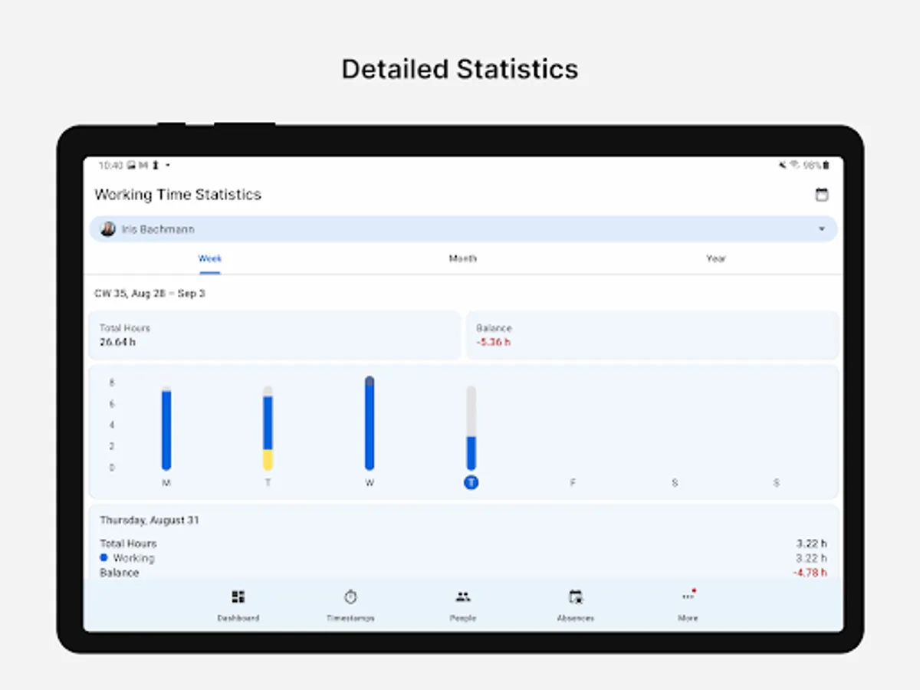This screenshot has width=920, height=690.
Task: Open the Balance summary card
Action: pyautogui.click(x=652, y=335)
